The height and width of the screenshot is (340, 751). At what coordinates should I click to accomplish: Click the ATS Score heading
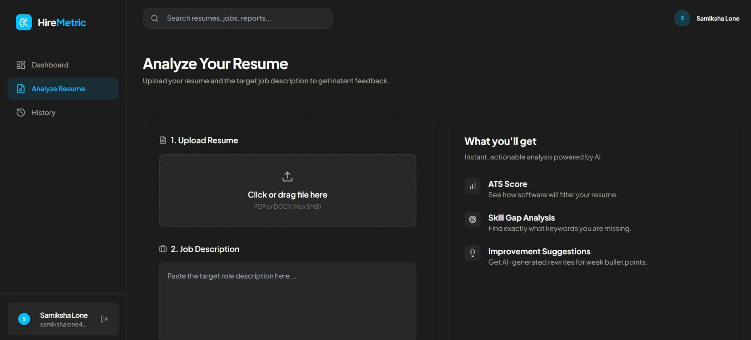(508, 184)
